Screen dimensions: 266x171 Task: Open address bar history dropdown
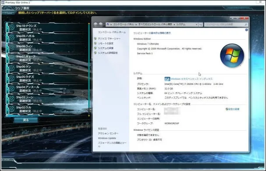click(196, 24)
